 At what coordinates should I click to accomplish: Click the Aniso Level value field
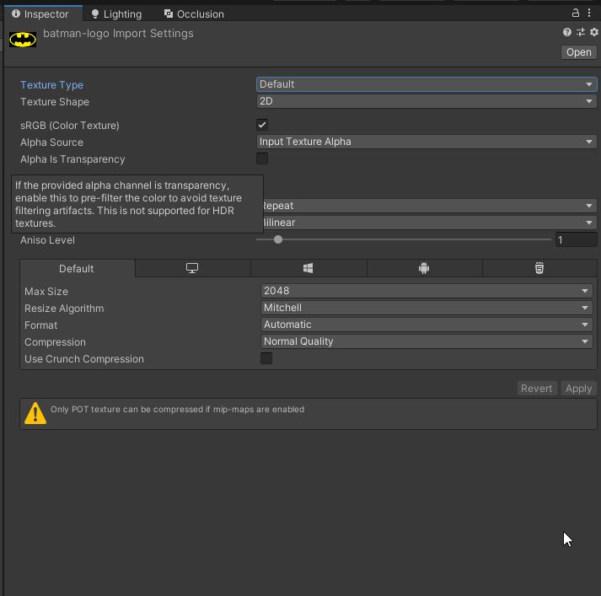tap(576, 240)
